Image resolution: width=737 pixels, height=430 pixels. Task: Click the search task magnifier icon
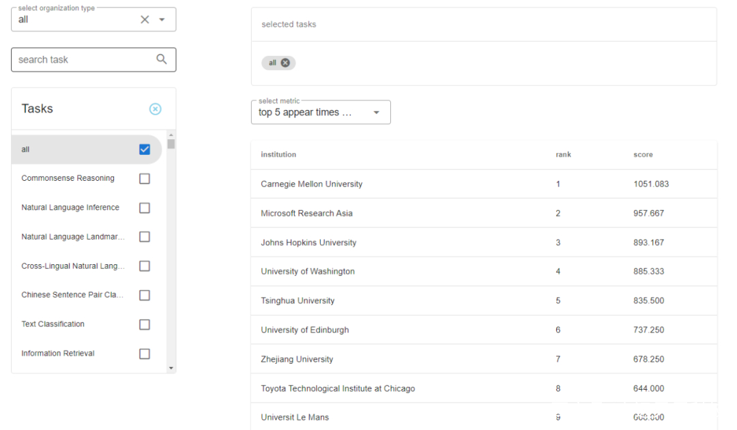162,59
